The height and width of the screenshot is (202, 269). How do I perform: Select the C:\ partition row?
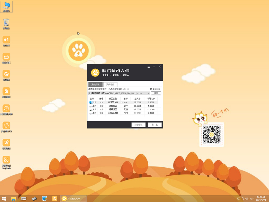pyautogui.click(x=123, y=102)
